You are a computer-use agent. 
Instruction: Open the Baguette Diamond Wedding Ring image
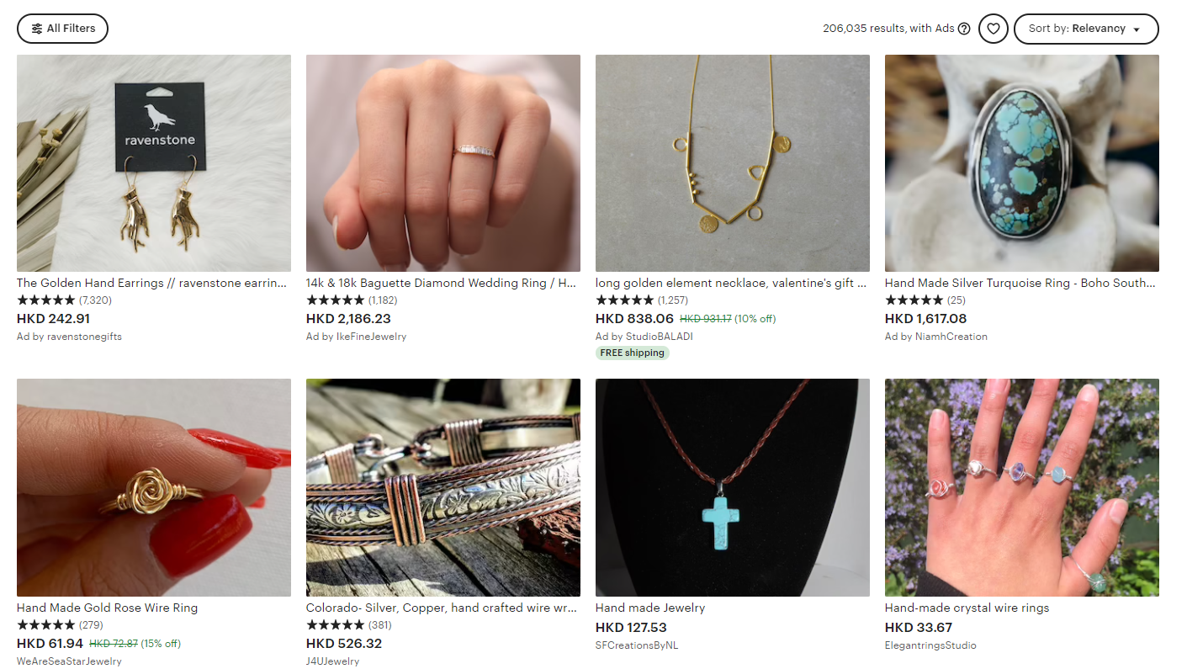[443, 163]
